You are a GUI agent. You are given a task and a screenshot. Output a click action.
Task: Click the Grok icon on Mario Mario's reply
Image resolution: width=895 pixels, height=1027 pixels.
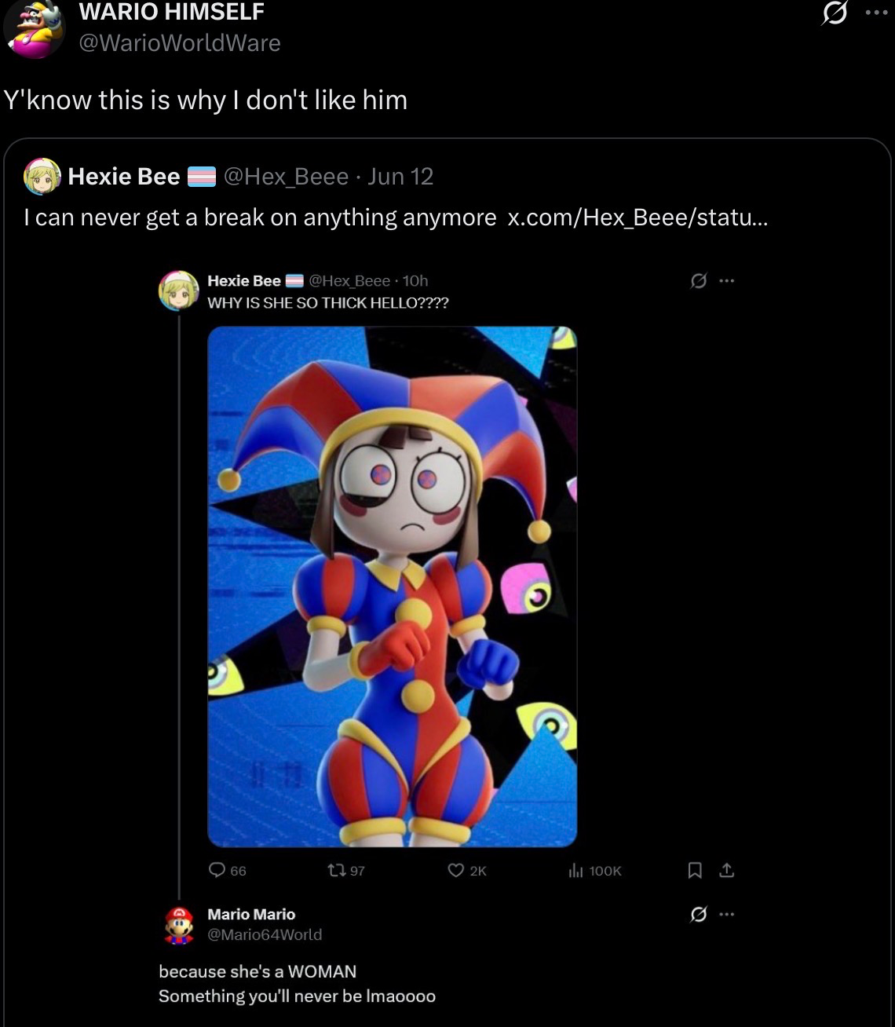tap(698, 914)
